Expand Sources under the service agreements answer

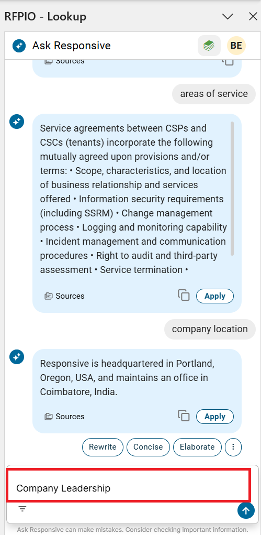(64, 296)
